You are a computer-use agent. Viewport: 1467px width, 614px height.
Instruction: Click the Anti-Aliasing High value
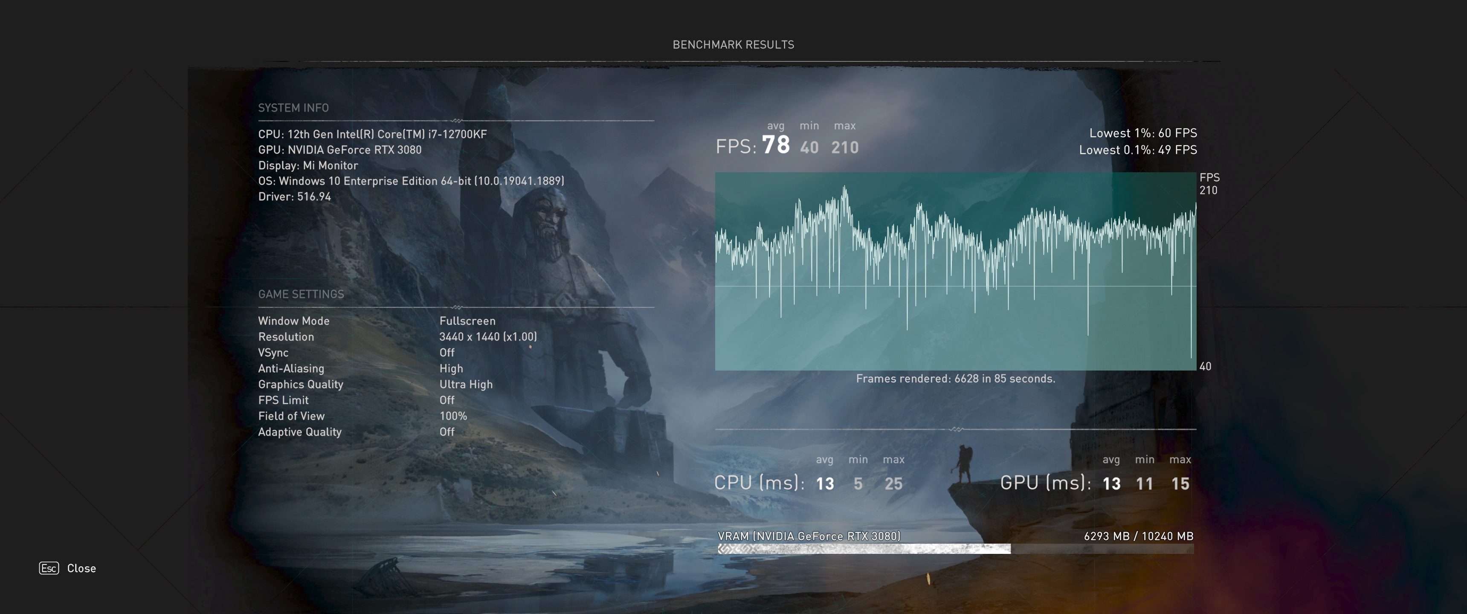[x=451, y=368]
